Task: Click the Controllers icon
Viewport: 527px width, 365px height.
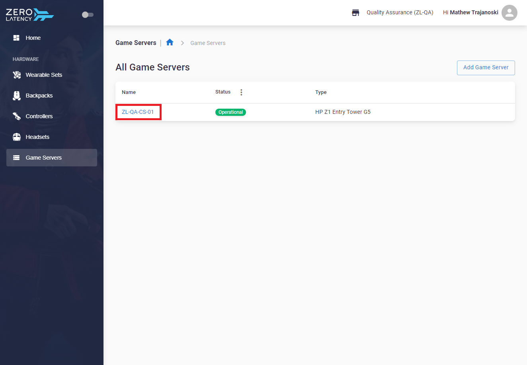Action: 17,116
